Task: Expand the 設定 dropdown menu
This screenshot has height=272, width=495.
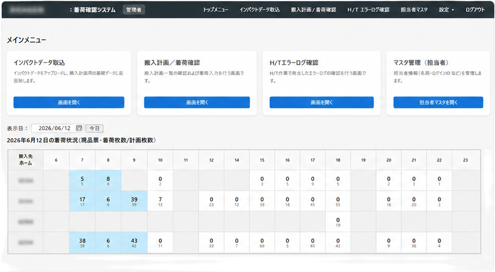Action: (x=446, y=10)
